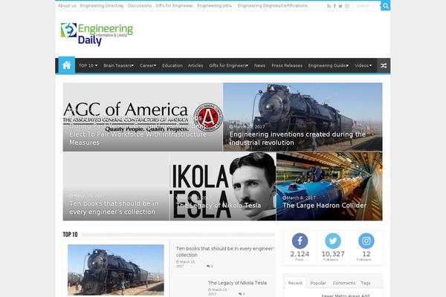Open The Legacy of Nikola Tesla tile

coord(223,186)
